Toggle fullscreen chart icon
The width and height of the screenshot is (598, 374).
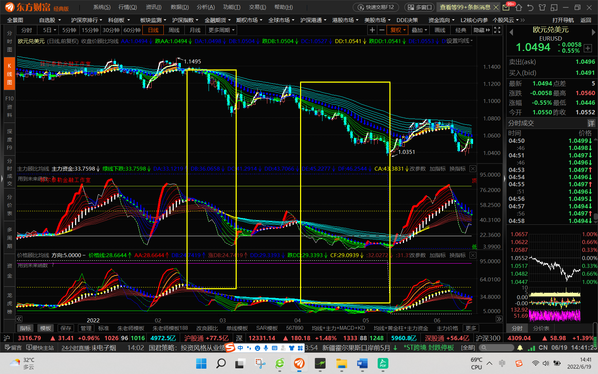497,30
